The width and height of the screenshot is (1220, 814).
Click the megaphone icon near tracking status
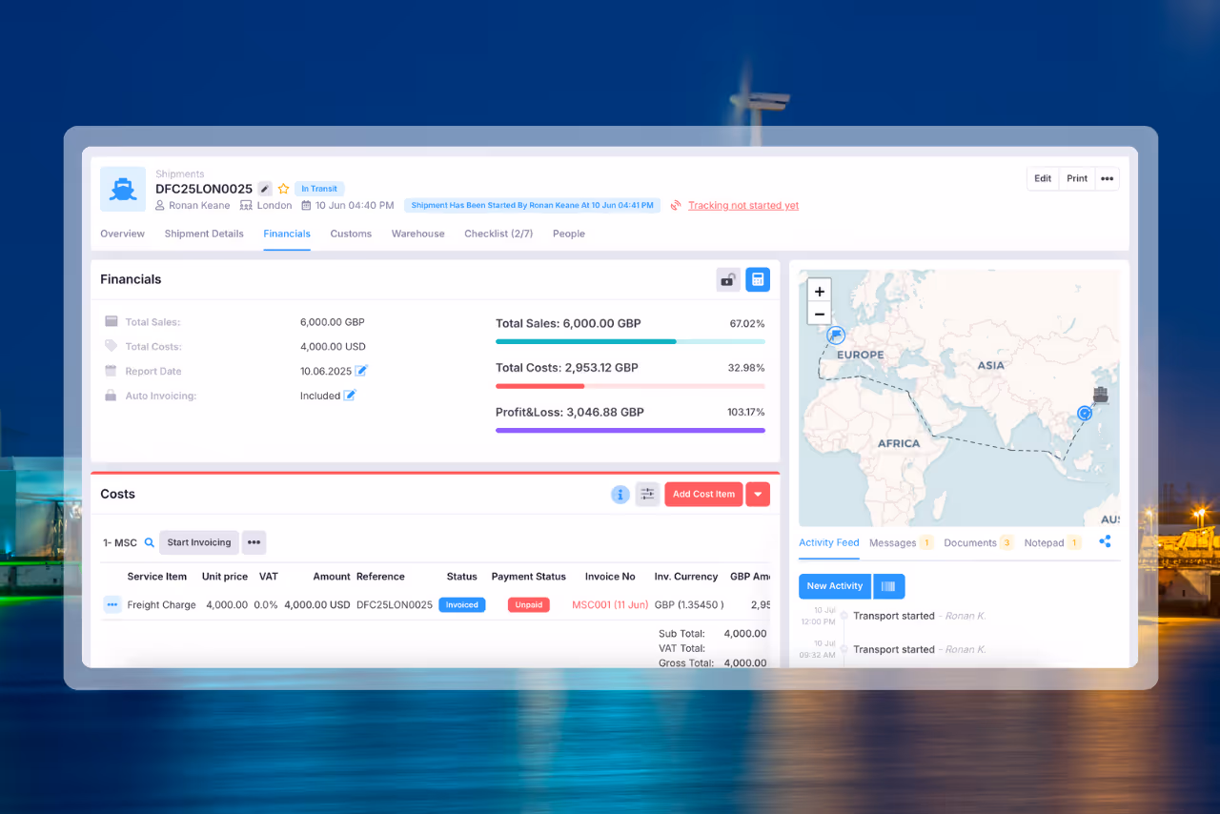pyautogui.click(x=677, y=205)
